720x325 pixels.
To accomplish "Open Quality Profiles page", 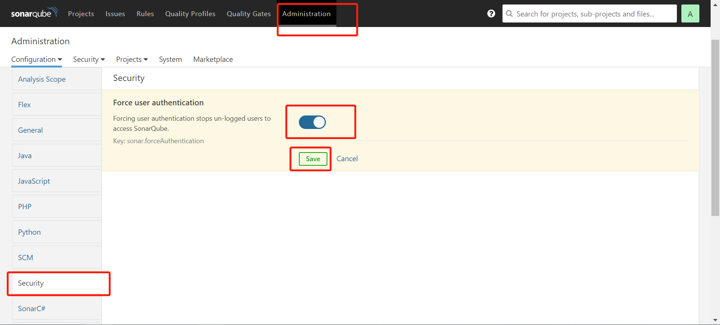I will coord(190,13).
